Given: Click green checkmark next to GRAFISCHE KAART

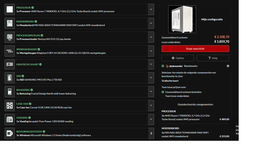Looking at the screenshot, I should (40, 64).
